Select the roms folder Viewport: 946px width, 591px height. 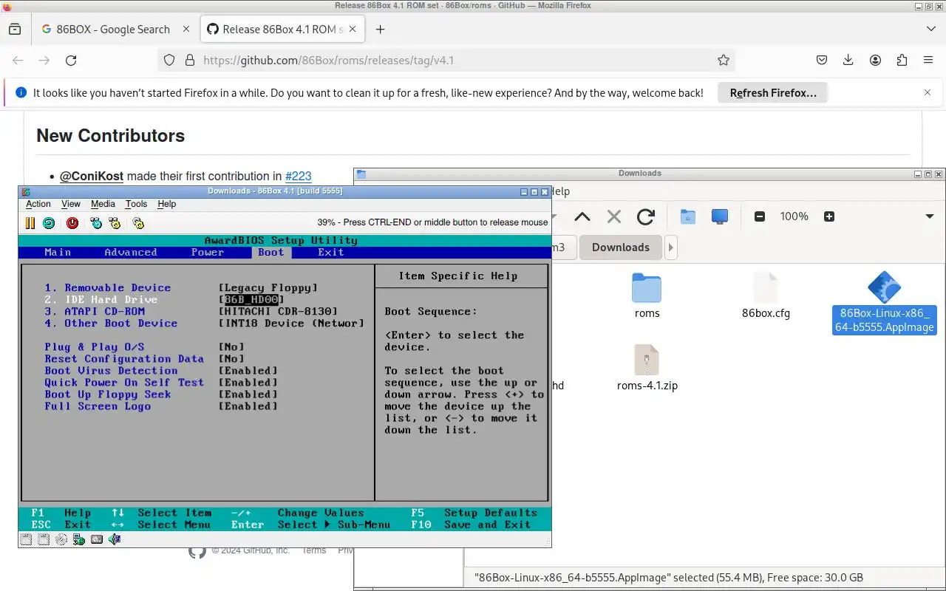647,295
